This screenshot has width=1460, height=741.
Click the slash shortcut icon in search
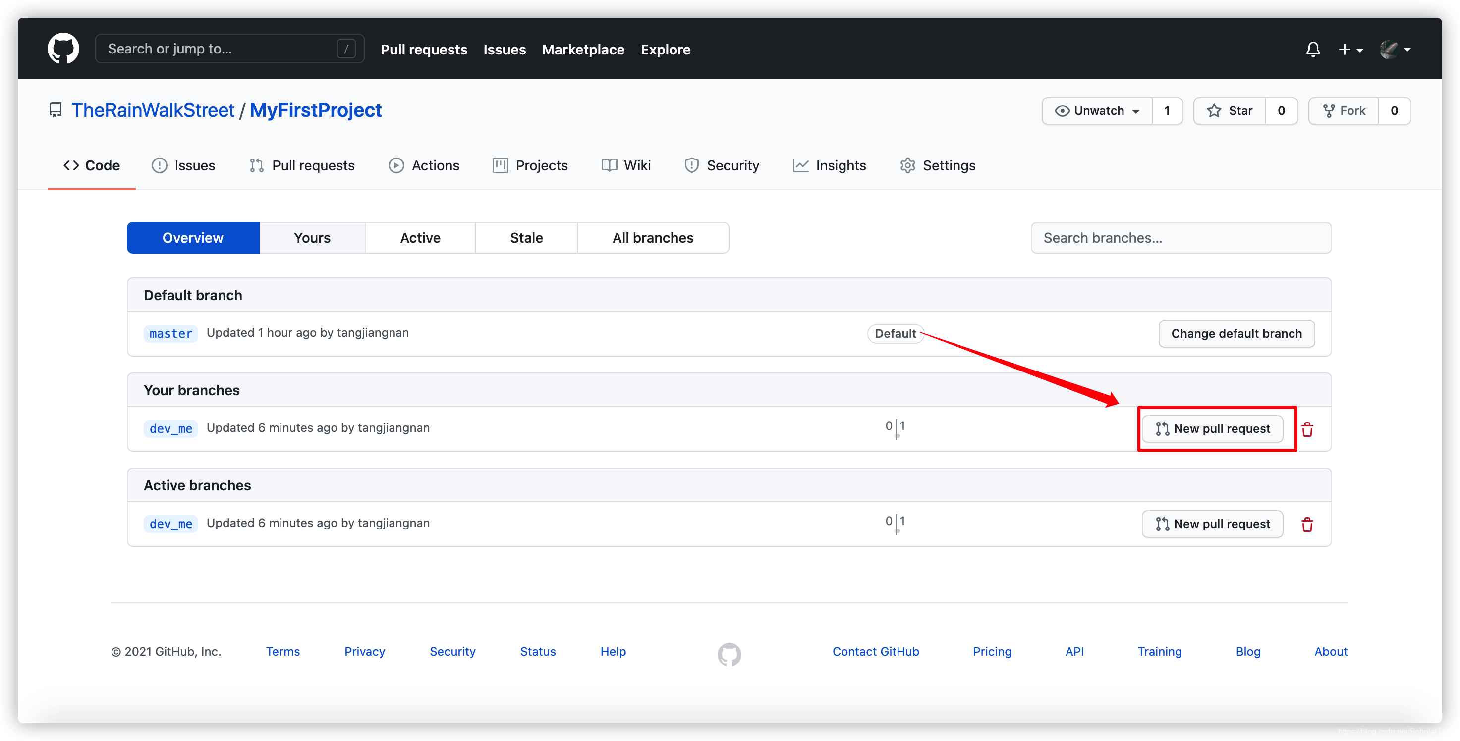tap(346, 49)
